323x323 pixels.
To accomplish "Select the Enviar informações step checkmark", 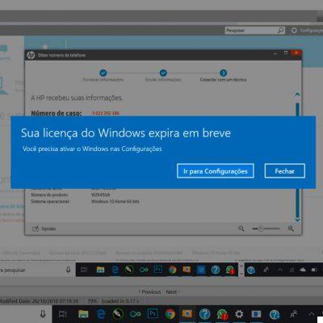I will [163, 73].
